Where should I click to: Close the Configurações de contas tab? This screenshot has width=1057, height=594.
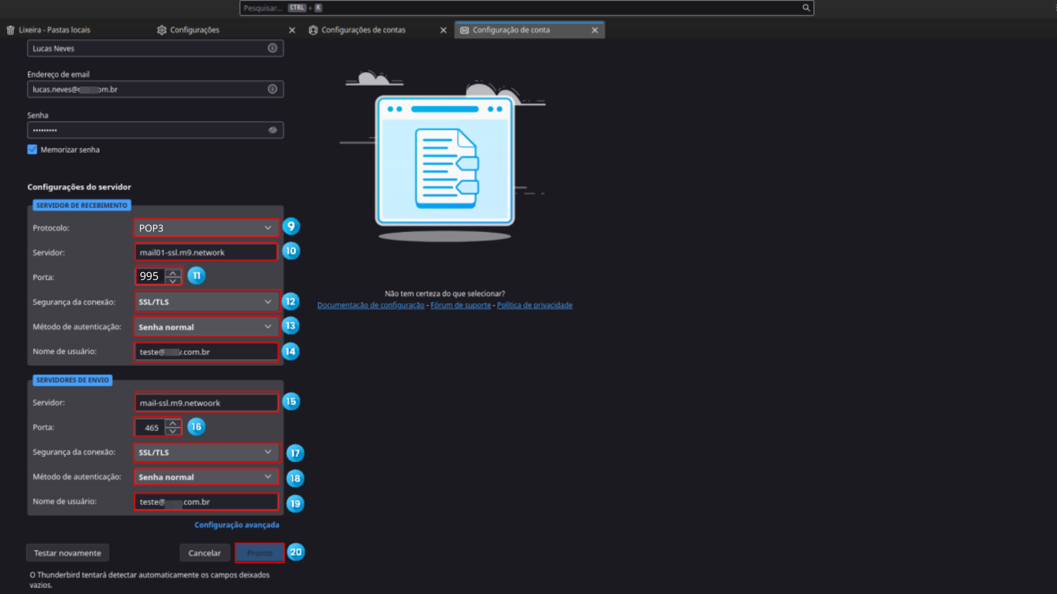[443, 30]
